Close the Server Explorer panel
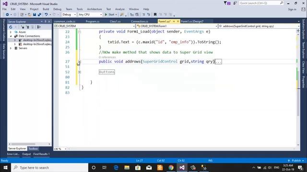 click(49, 21)
